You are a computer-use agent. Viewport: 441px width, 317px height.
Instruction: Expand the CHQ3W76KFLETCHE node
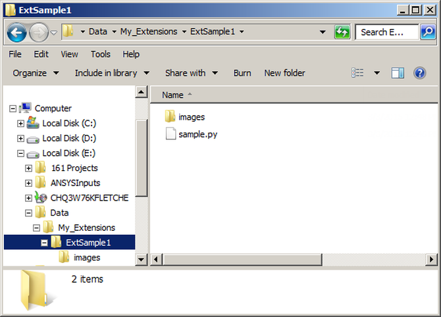point(28,198)
